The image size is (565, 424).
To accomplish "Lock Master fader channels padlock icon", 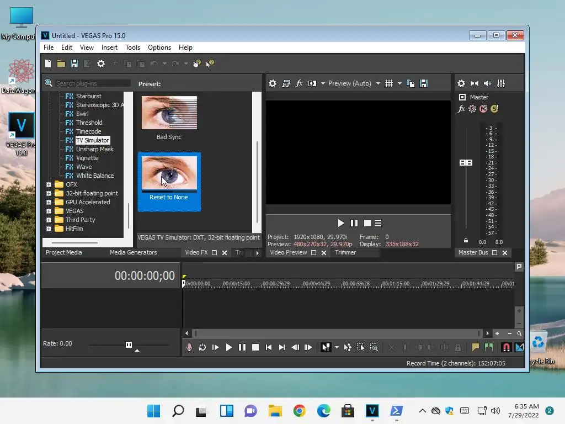I will (466, 241).
